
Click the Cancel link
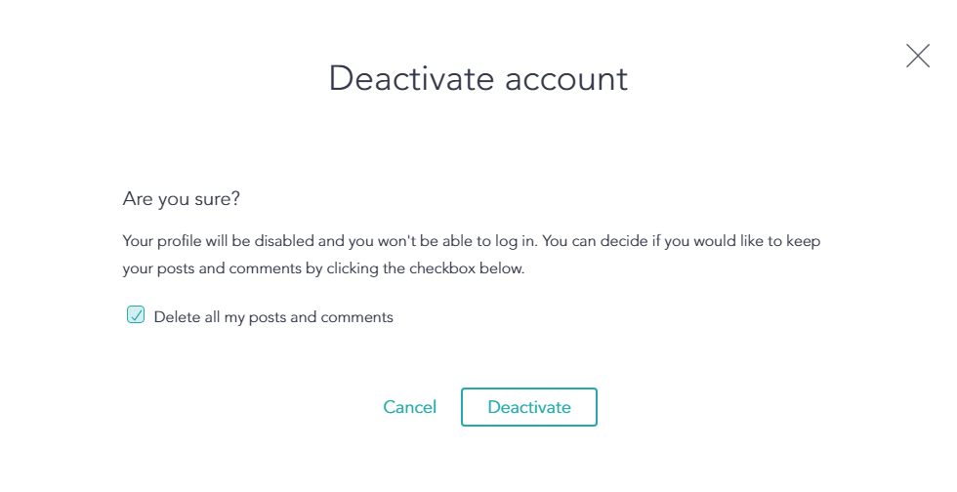(x=409, y=407)
